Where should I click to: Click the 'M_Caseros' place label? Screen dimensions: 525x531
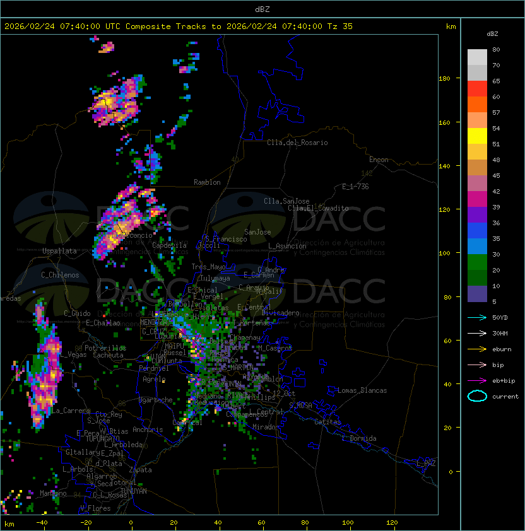click(275, 348)
